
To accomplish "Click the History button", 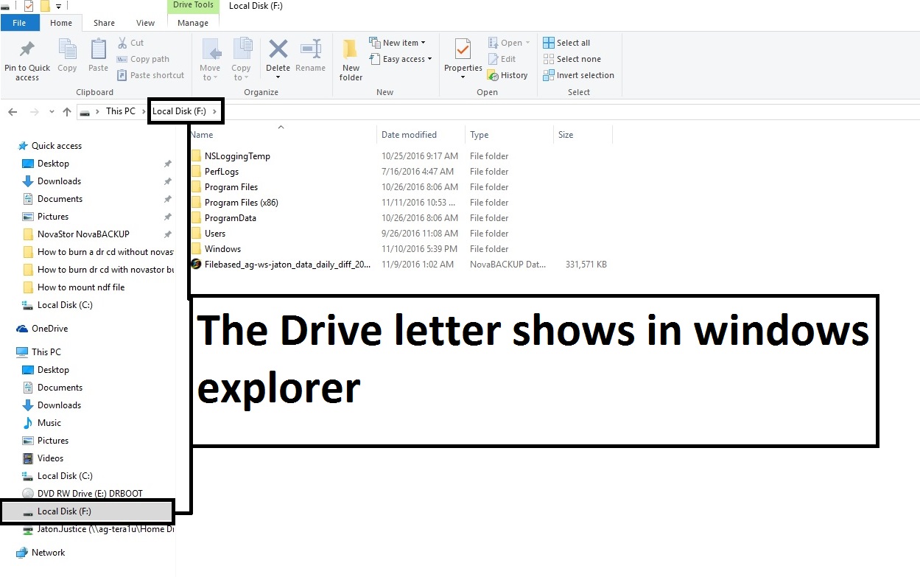I will [508, 75].
